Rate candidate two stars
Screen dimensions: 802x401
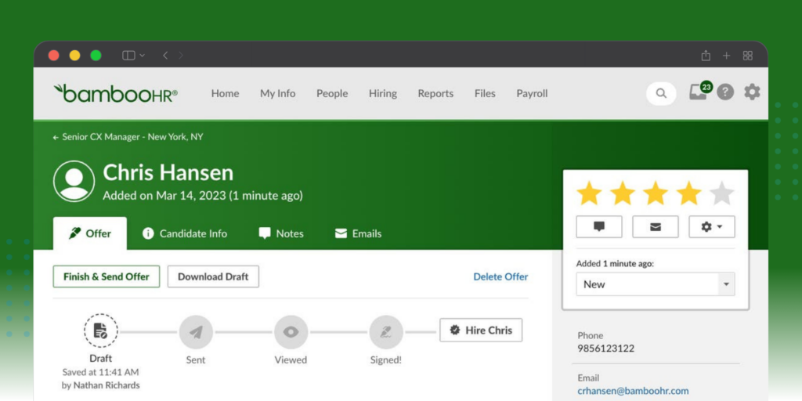point(623,193)
